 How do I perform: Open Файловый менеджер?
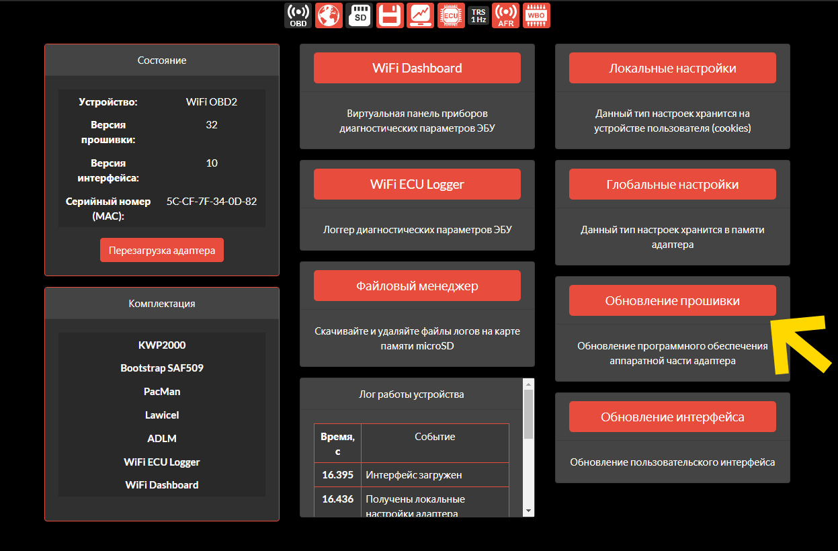pyautogui.click(x=417, y=286)
